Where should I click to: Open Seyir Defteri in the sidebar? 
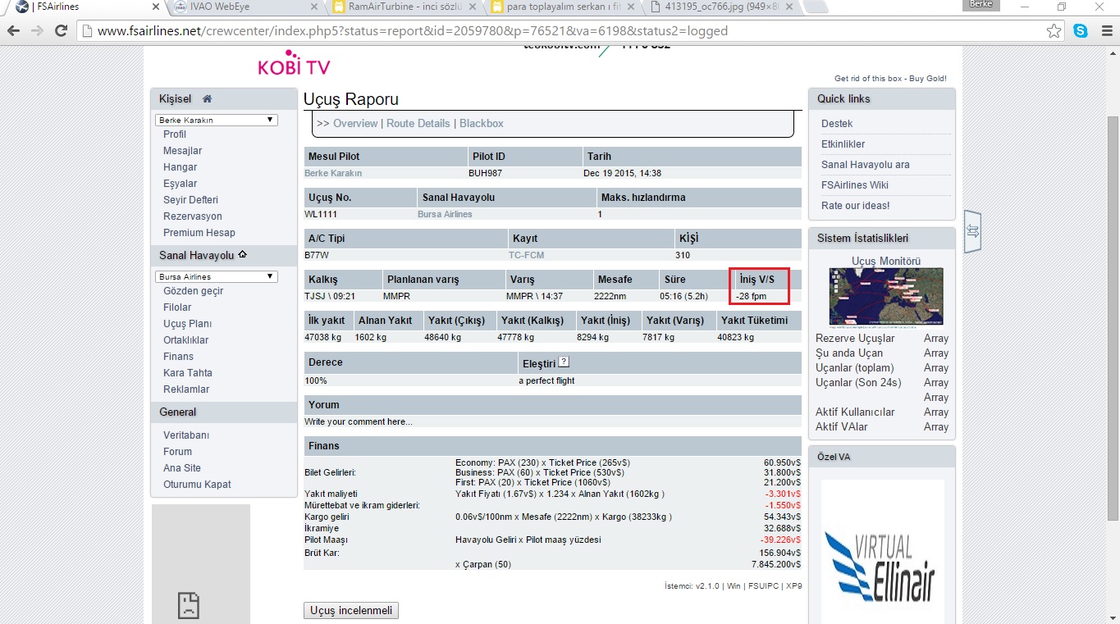[x=190, y=200]
